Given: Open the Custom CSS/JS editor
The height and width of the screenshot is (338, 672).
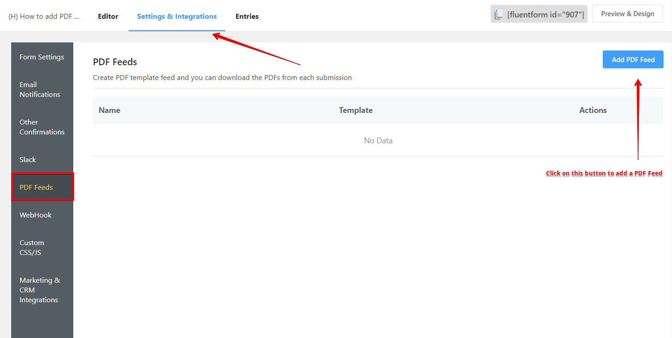Looking at the screenshot, I should coord(32,247).
